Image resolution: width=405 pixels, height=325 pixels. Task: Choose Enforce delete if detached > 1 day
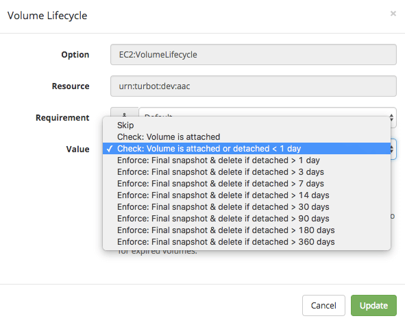coord(247,160)
